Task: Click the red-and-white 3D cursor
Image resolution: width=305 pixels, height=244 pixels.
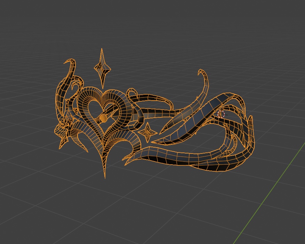Action: (x=221, y=114)
